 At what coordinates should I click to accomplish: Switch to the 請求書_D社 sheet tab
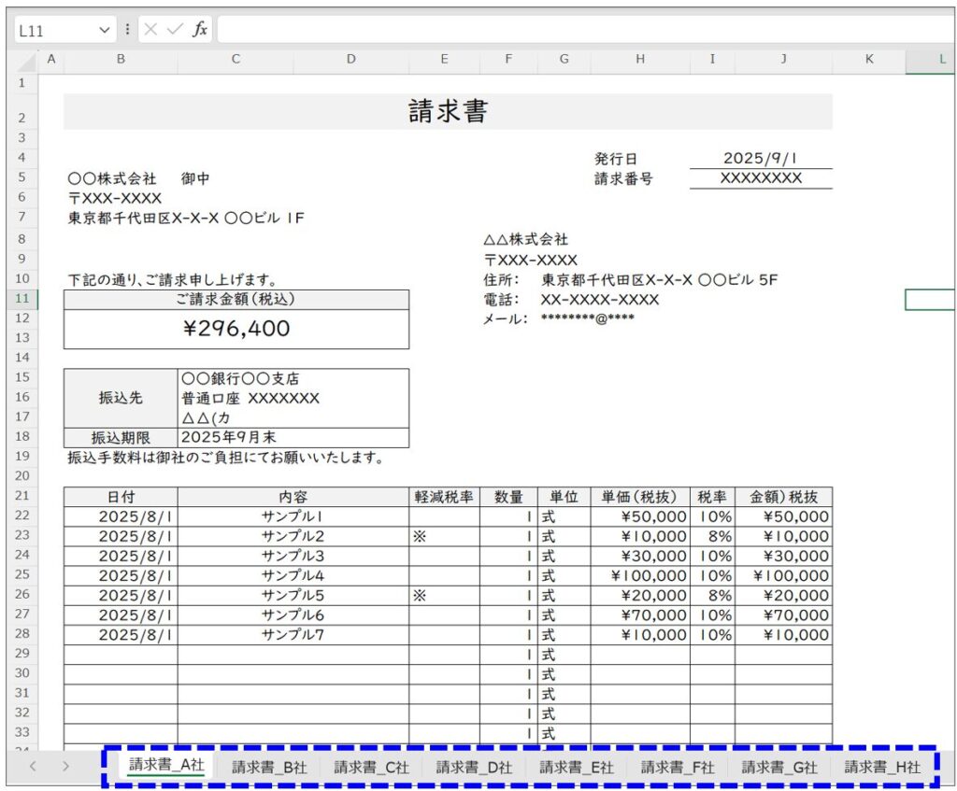tap(474, 768)
